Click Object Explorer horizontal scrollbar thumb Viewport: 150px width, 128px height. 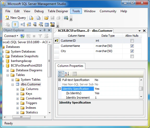pos(21,117)
